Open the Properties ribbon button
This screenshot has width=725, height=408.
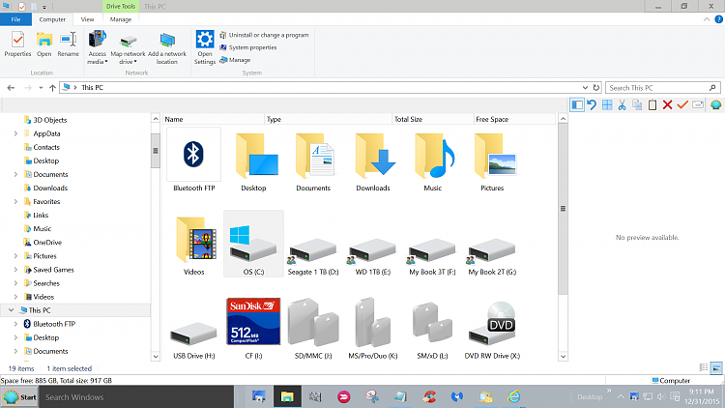[x=17, y=44]
